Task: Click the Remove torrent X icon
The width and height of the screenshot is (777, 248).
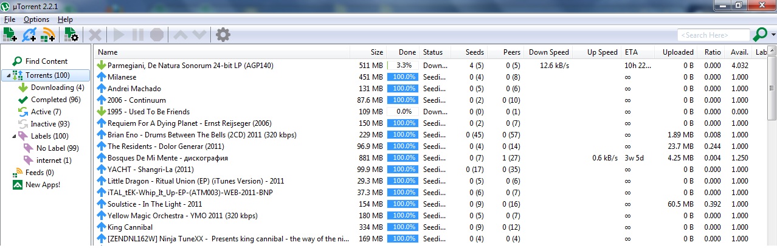Action: point(95,35)
